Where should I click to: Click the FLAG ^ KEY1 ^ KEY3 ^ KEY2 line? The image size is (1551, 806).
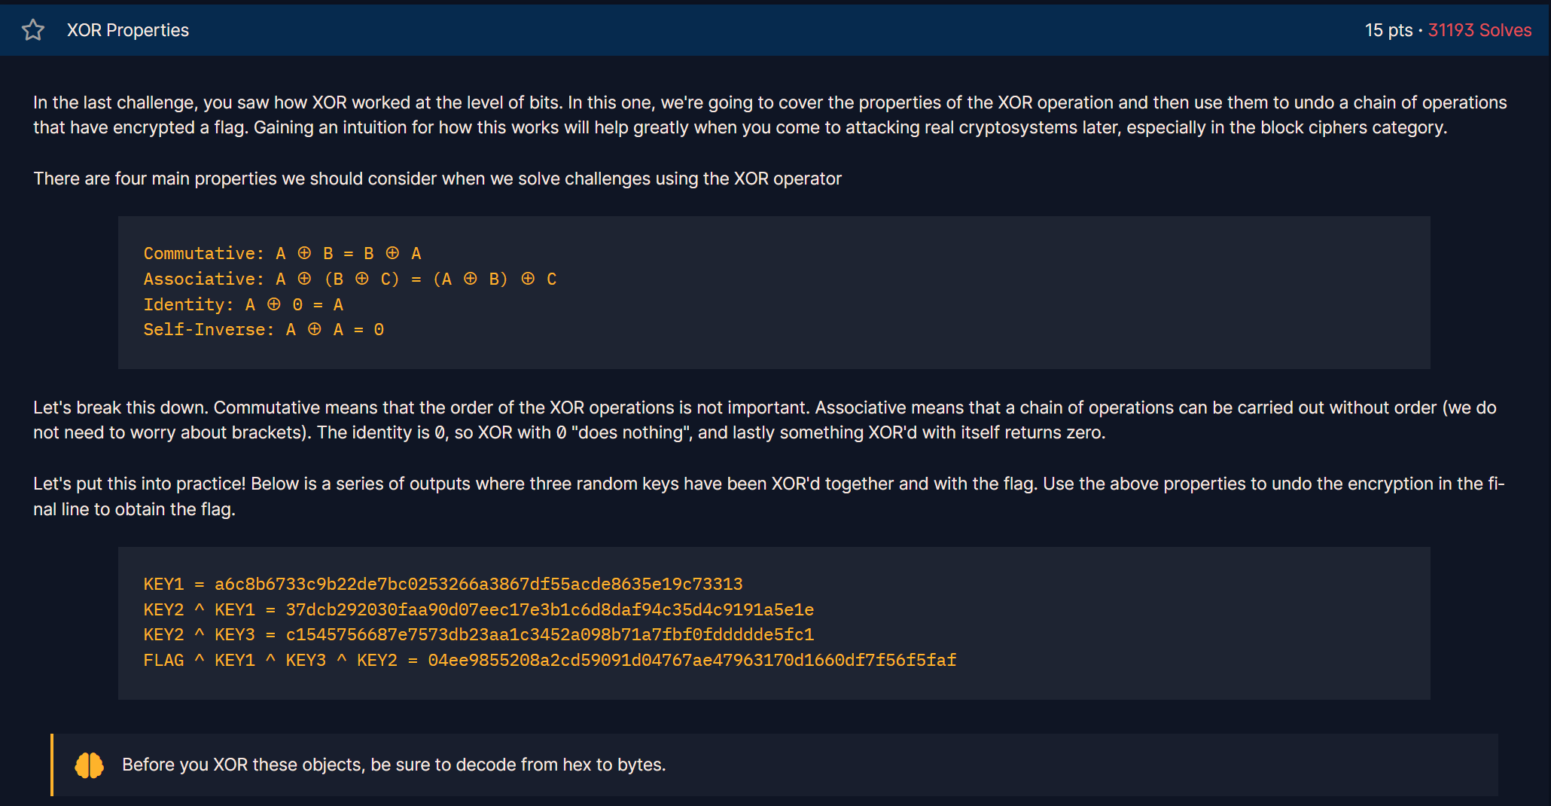550,661
